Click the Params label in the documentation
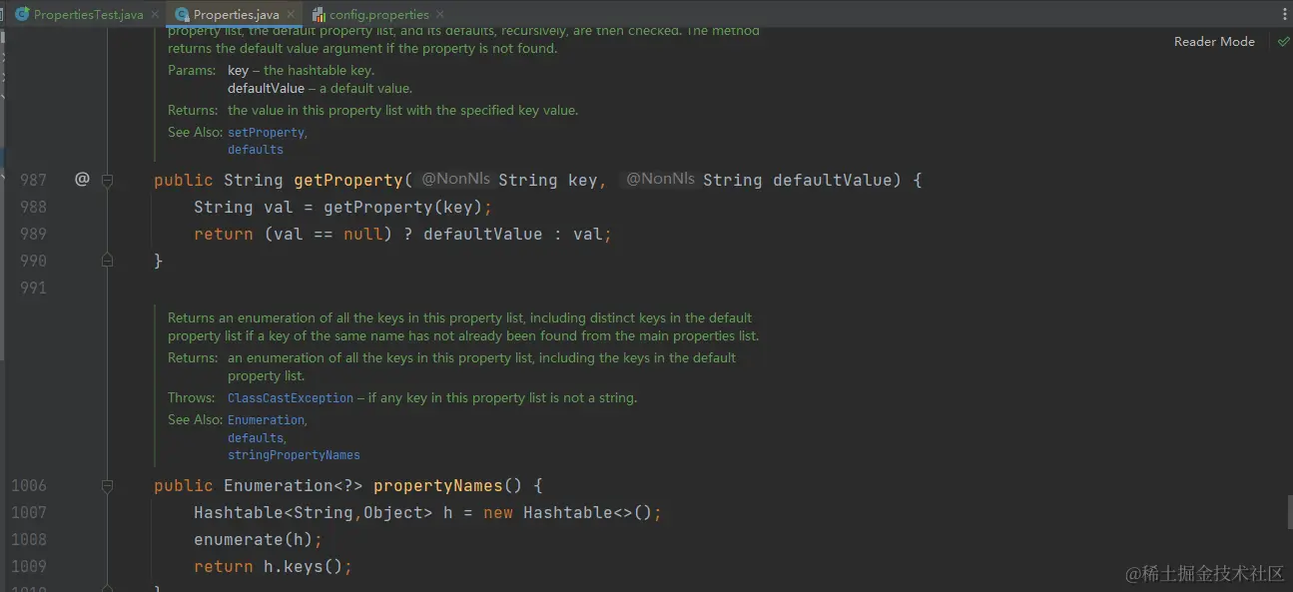This screenshot has width=1293, height=592. [x=192, y=71]
